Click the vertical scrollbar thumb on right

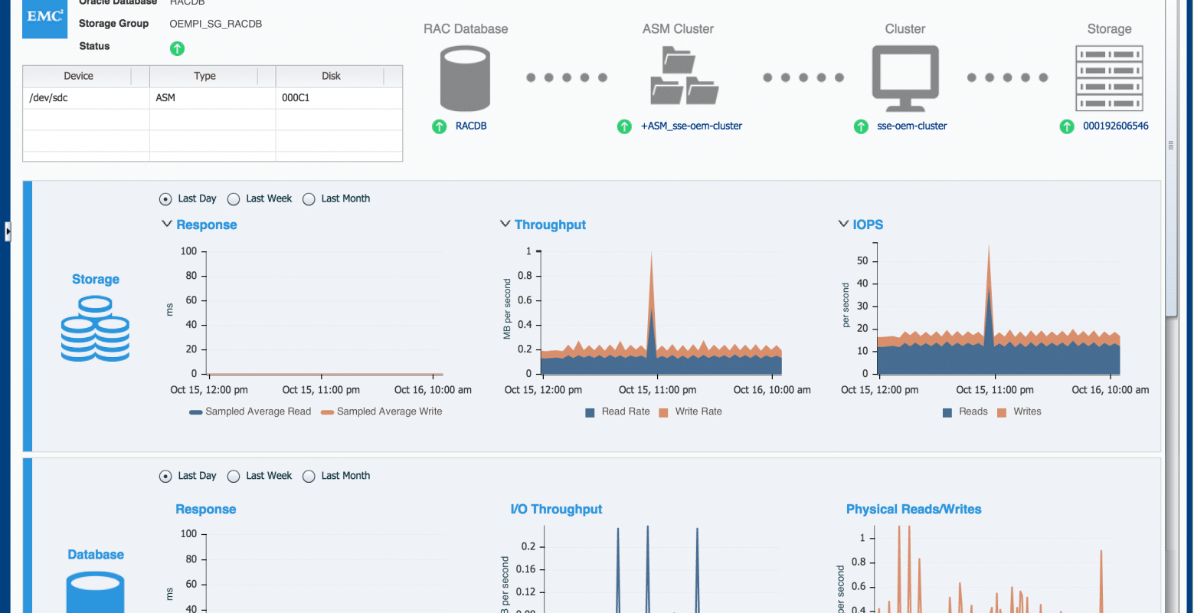1170,157
